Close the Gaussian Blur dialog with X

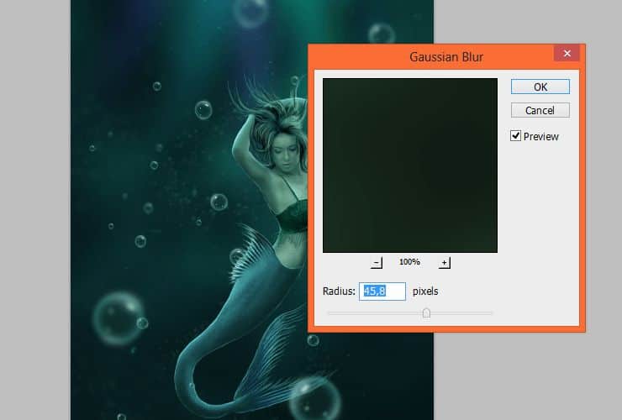tap(567, 55)
